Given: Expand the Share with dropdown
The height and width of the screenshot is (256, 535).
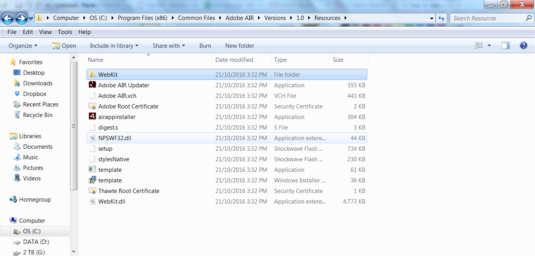Looking at the screenshot, I should pos(169,46).
